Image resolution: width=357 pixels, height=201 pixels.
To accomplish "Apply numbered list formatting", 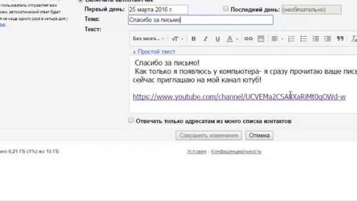I will tap(291, 39).
